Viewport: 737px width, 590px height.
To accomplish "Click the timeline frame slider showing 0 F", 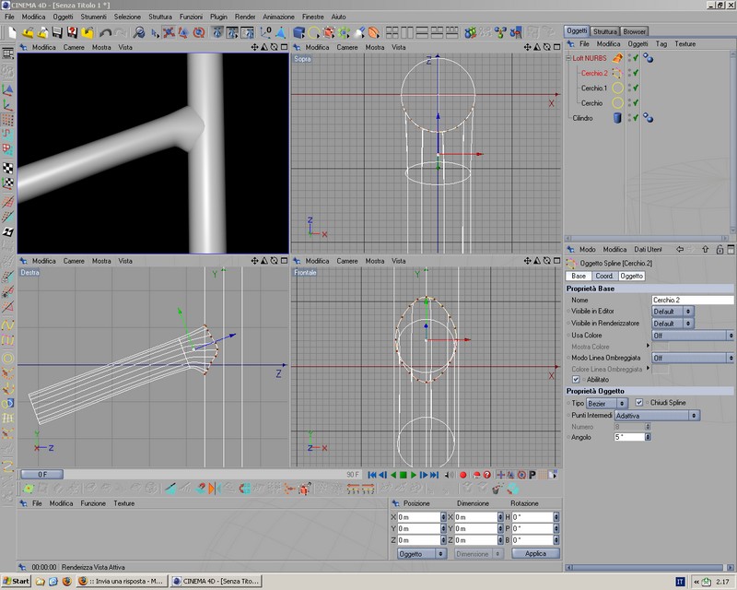I will [41, 475].
